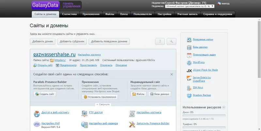This screenshot has height=131, width=261.
Task: Click the Запустить Presence Builder link
Action: point(153,123)
